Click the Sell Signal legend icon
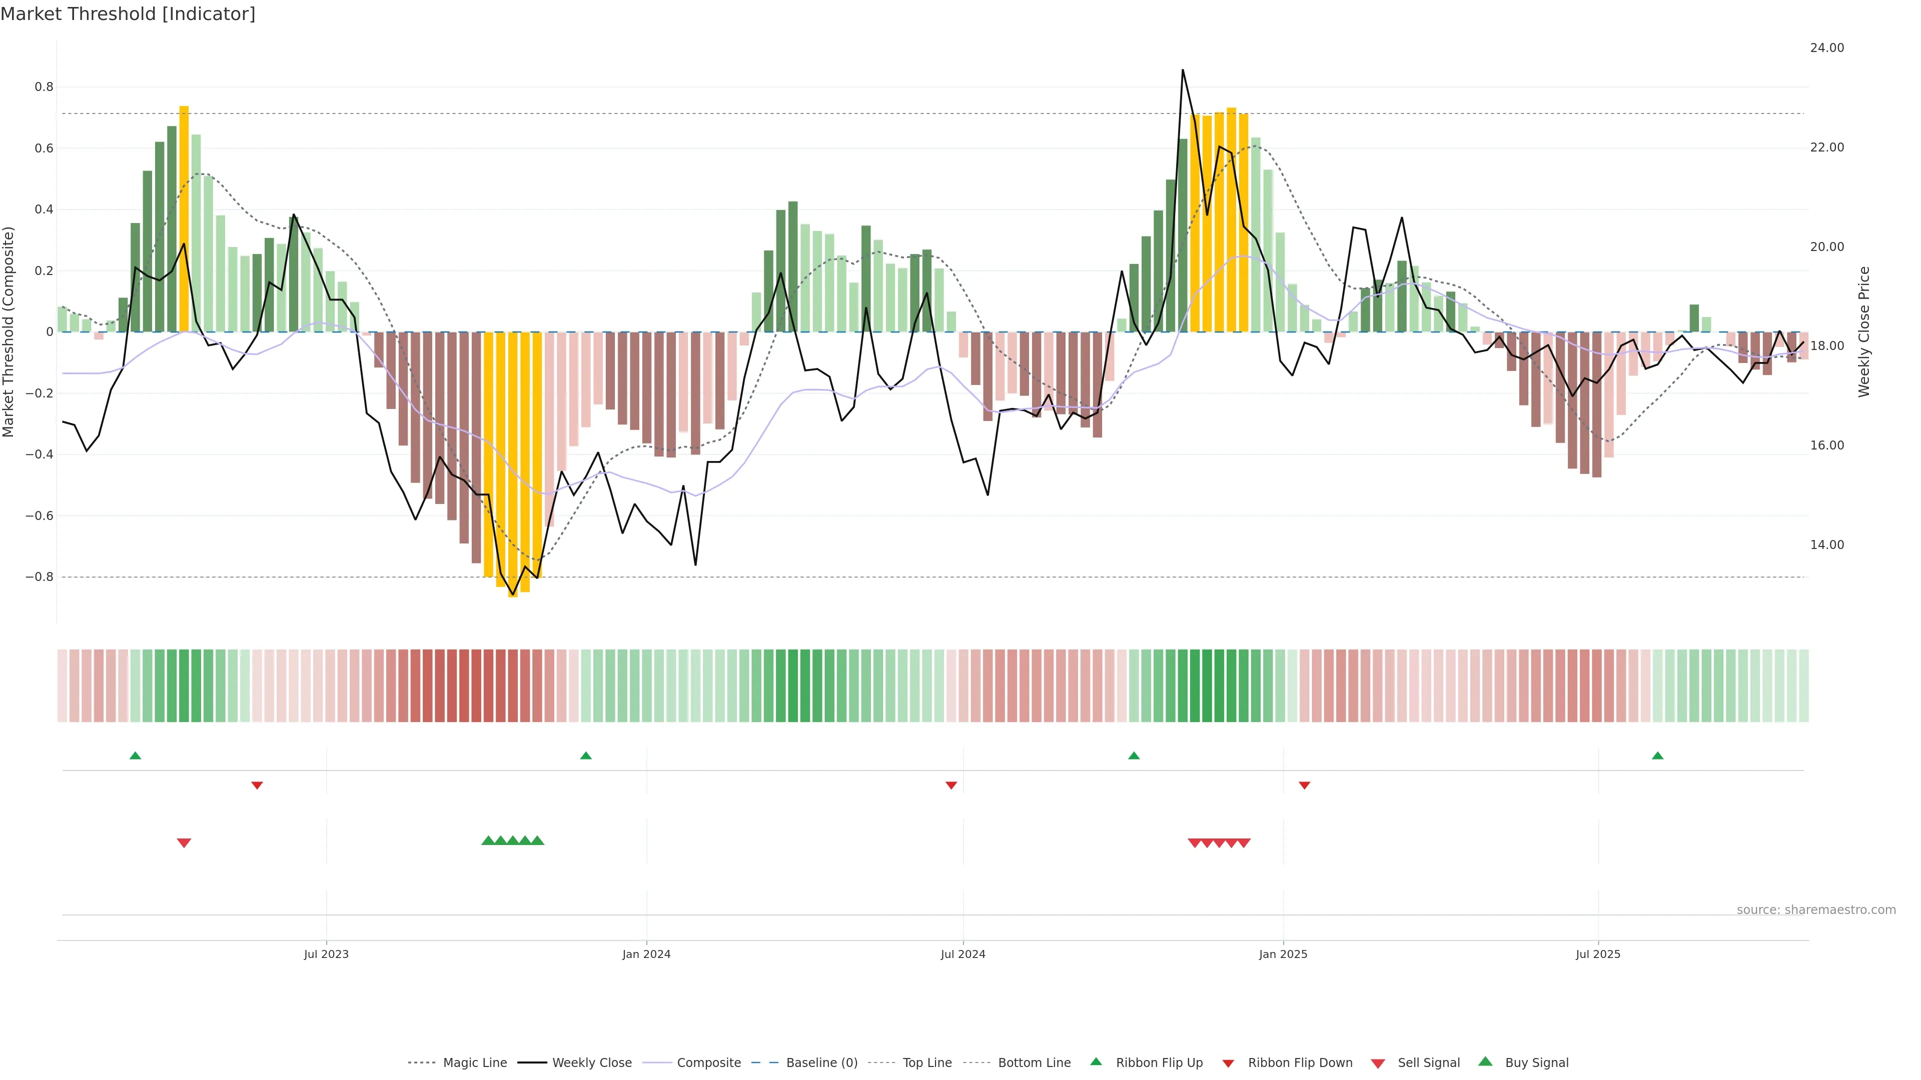1921x1080 pixels. coord(1378,1063)
